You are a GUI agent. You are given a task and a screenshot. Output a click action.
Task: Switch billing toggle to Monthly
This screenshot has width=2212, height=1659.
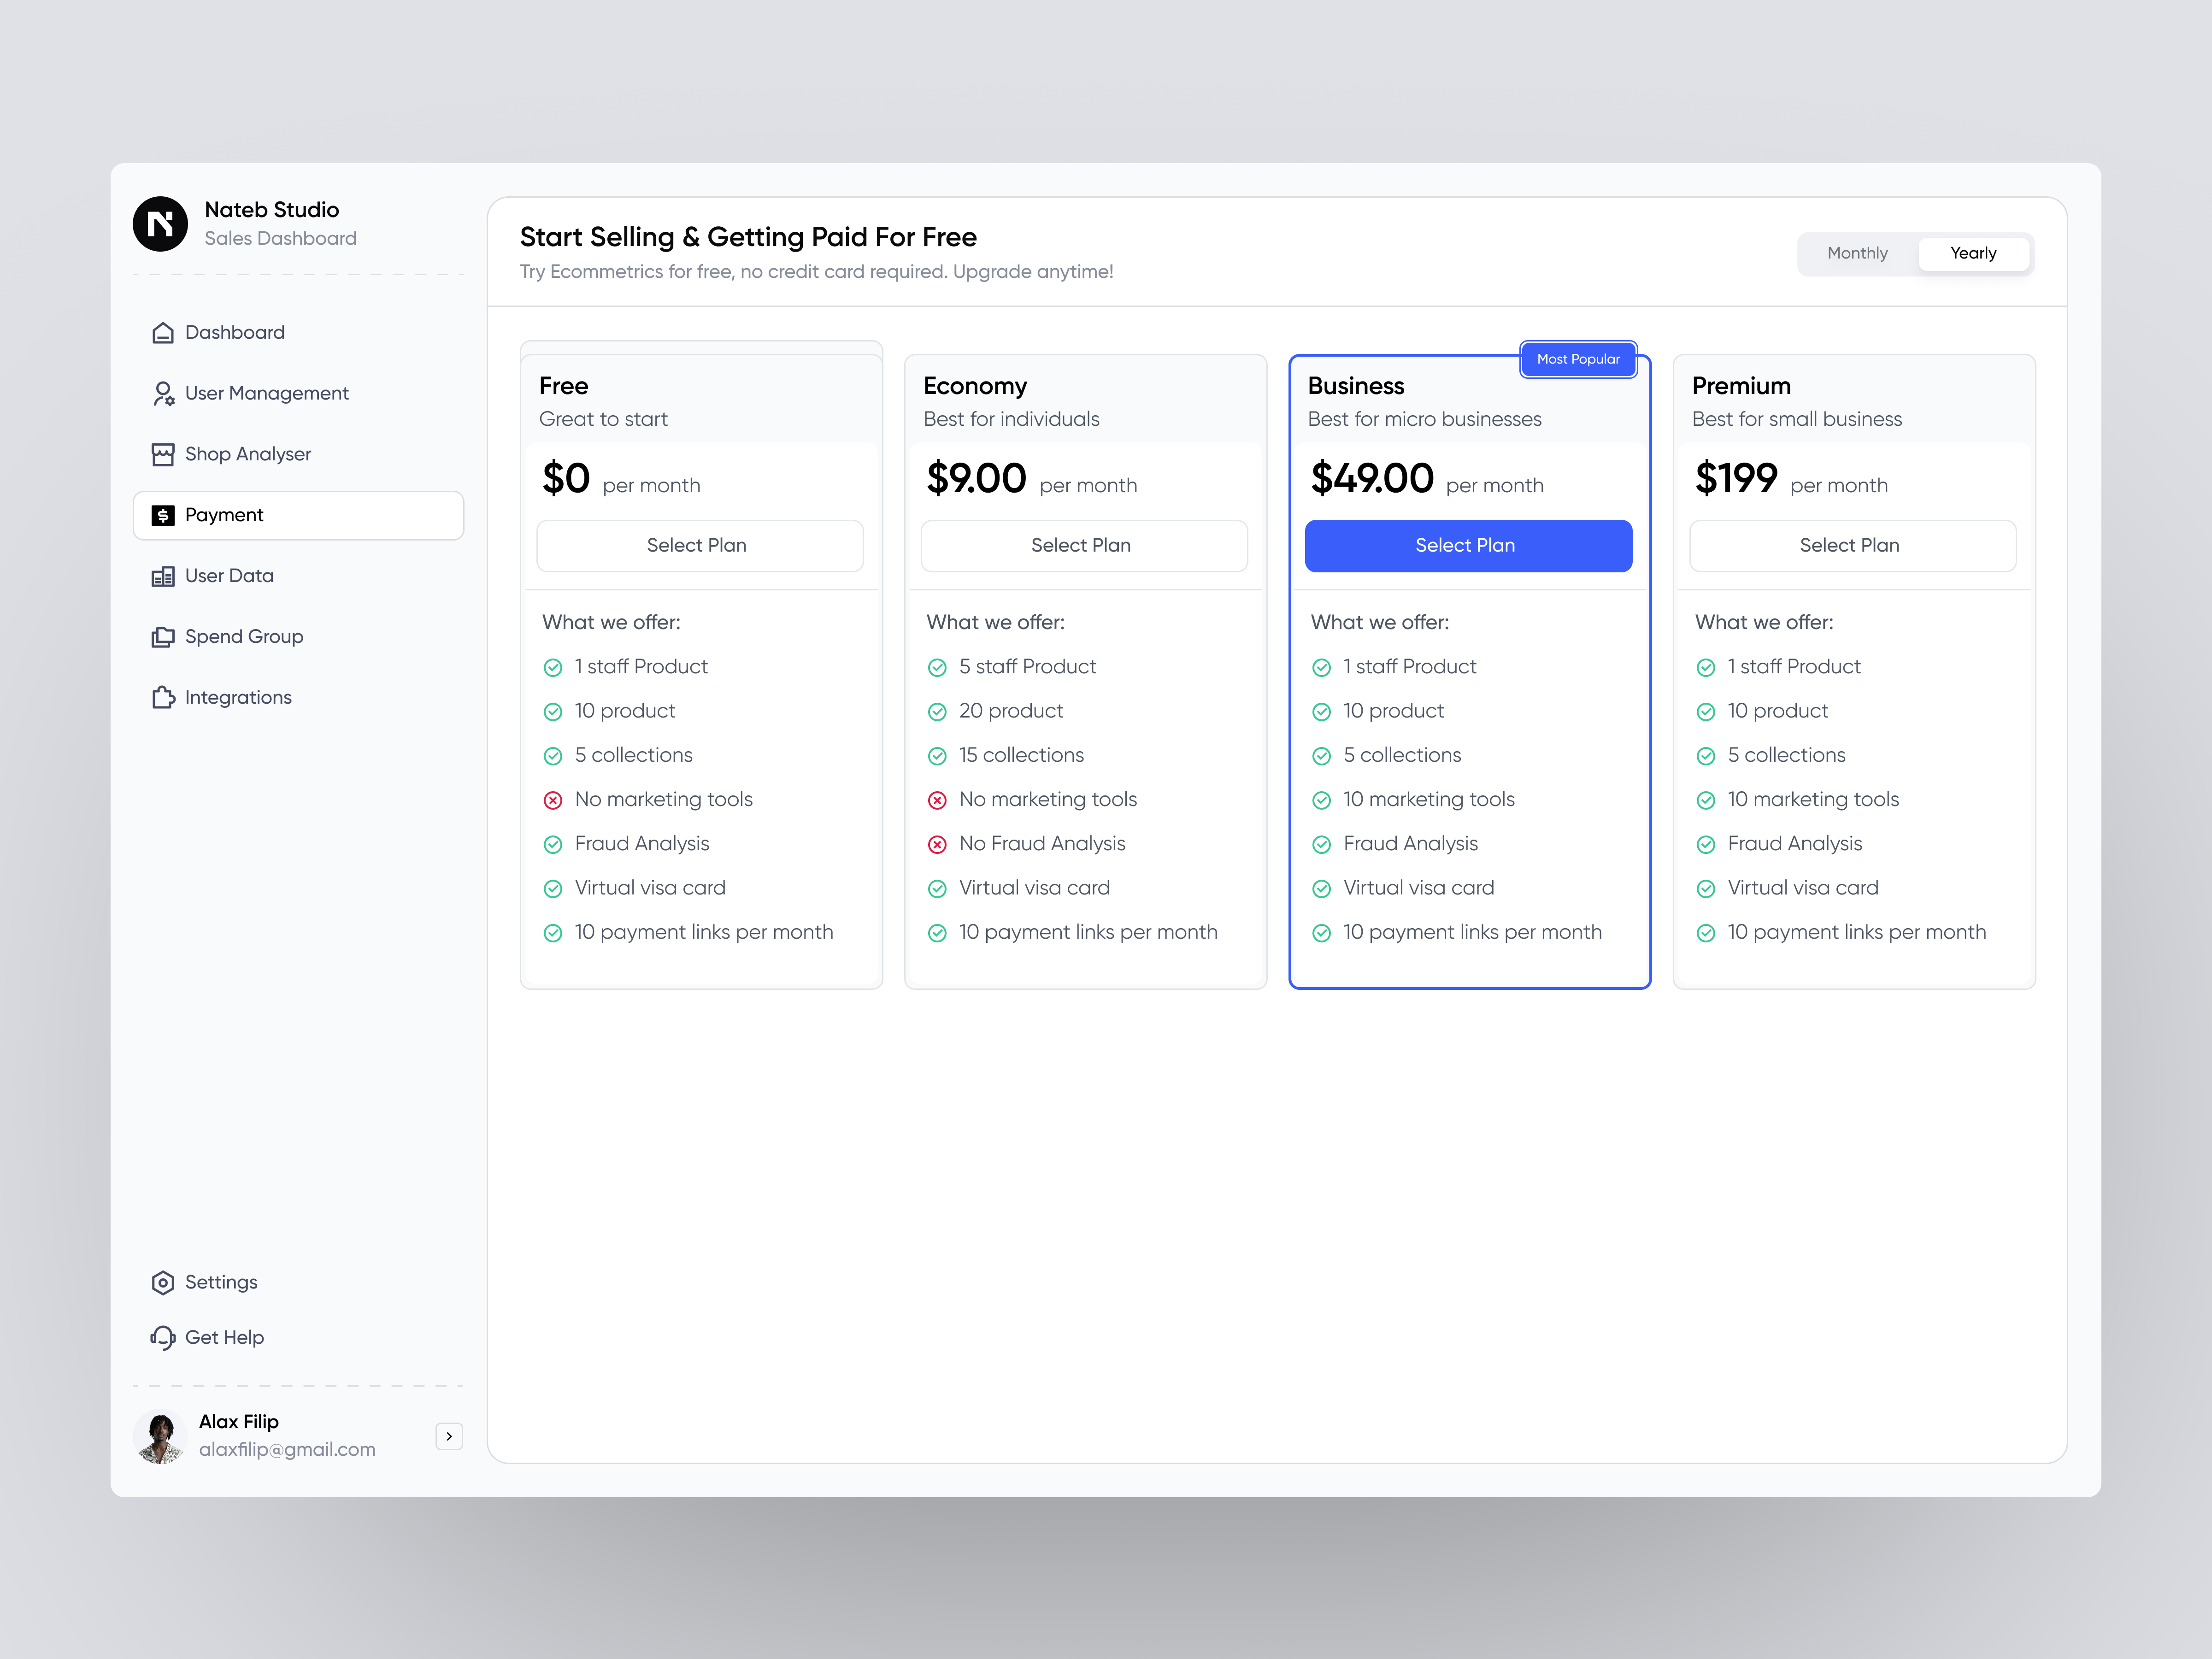coord(1857,253)
